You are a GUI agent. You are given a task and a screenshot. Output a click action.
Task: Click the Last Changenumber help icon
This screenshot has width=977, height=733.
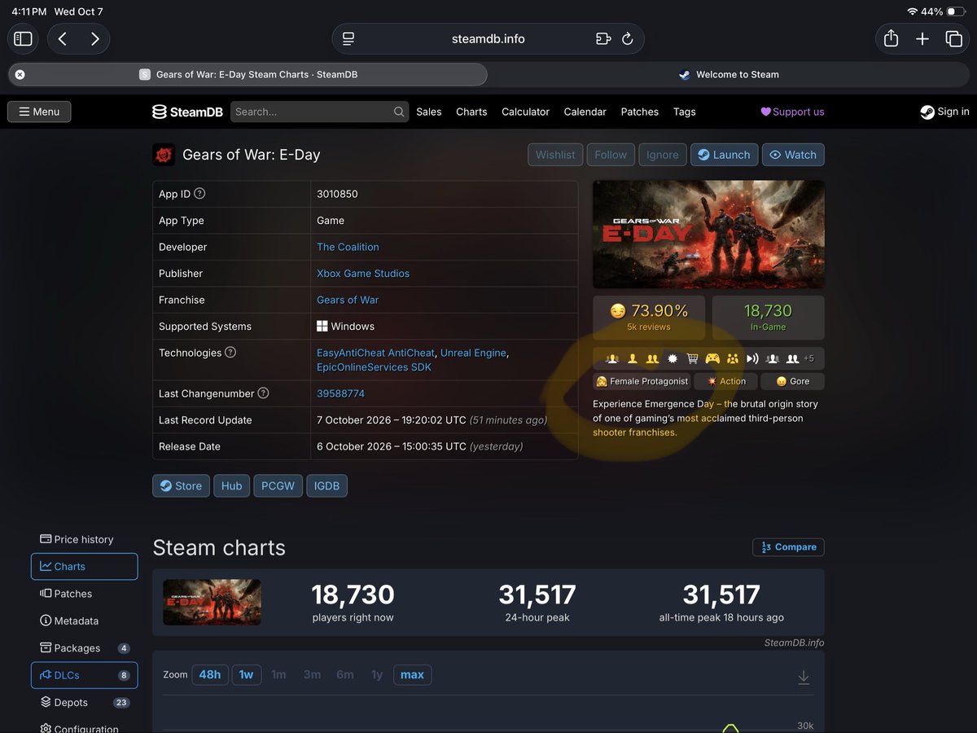(263, 393)
